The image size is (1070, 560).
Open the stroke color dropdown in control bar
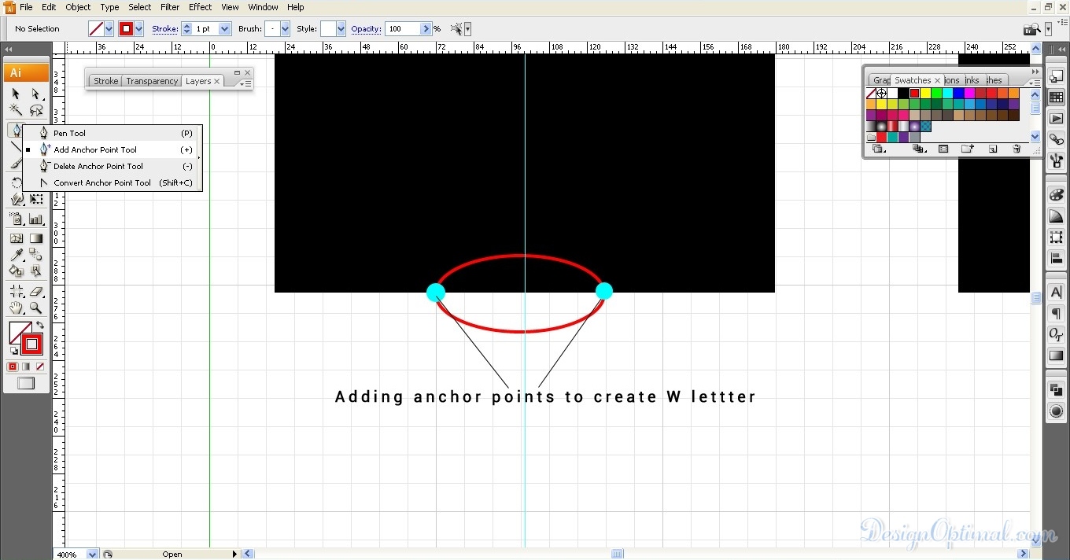(x=139, y=29)
